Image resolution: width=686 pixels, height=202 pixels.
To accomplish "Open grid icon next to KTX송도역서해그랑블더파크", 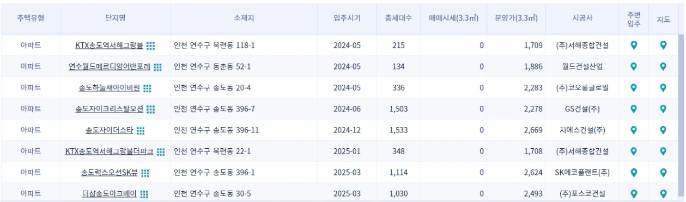I will click(161, 151).
